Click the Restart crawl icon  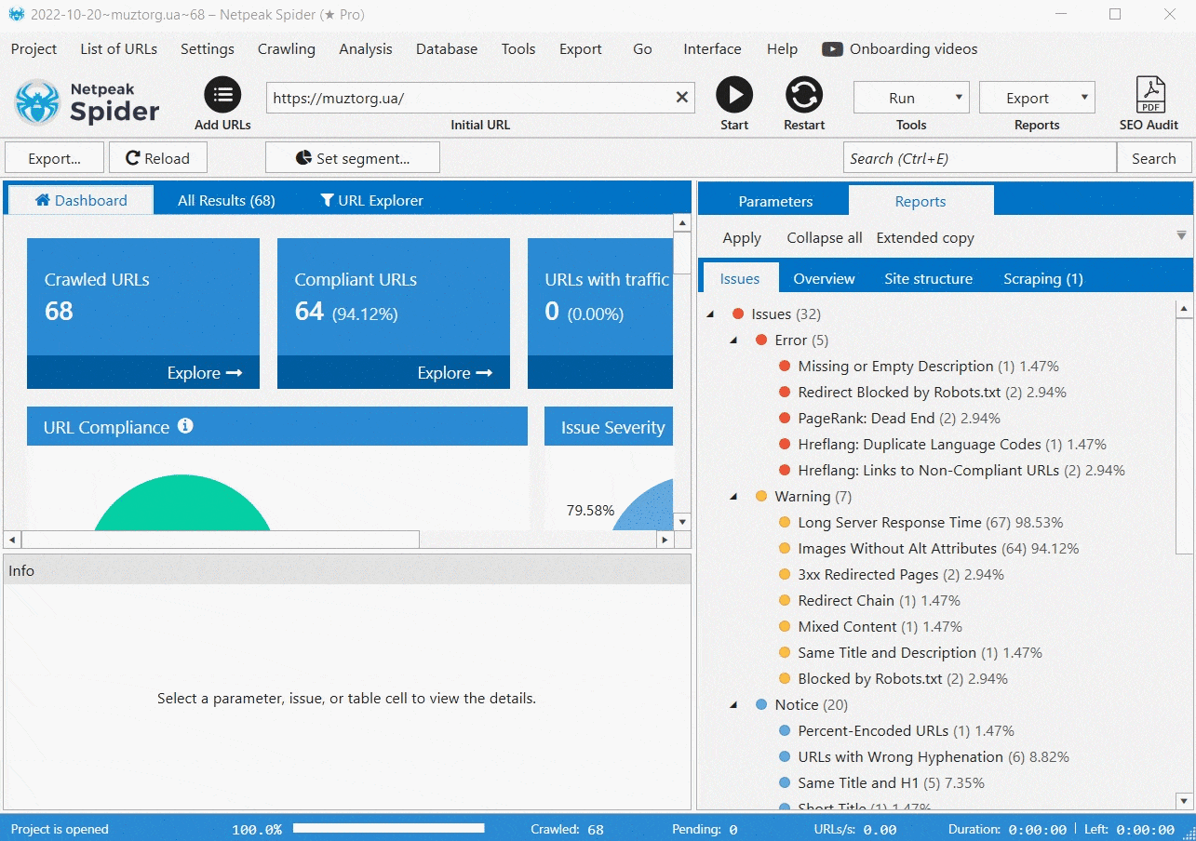(x=804, y=95)
